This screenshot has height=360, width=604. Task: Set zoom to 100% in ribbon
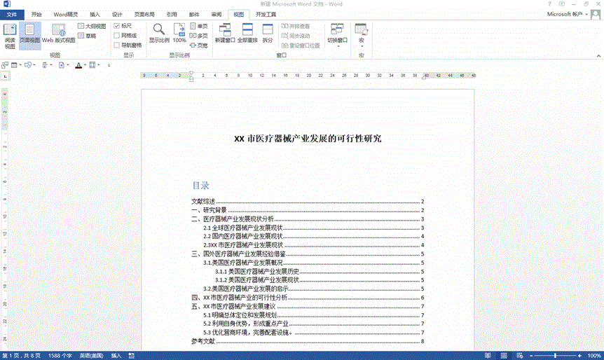pyautogui.click(x=179, y=34)
